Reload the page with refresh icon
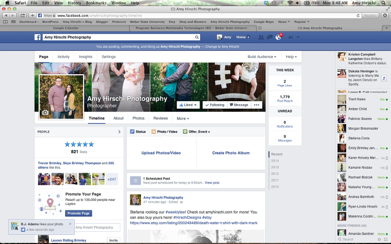The image size is (391, 244). point(358,15)
